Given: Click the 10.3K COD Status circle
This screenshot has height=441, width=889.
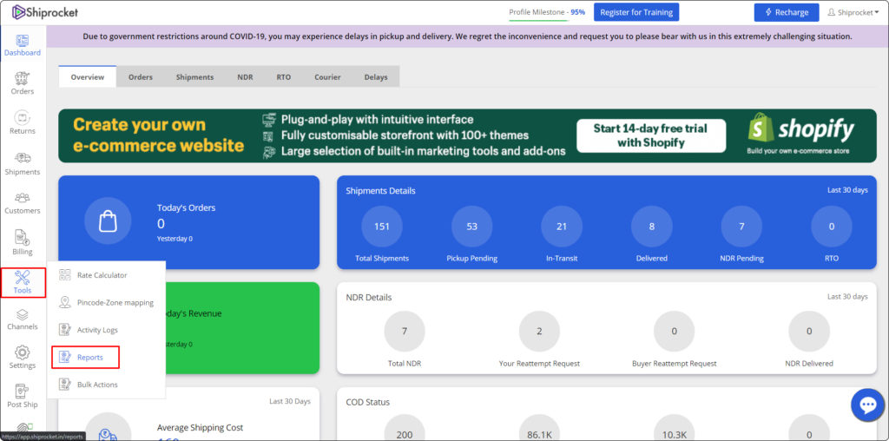Looking at the screenshot, I should point(674,428).
